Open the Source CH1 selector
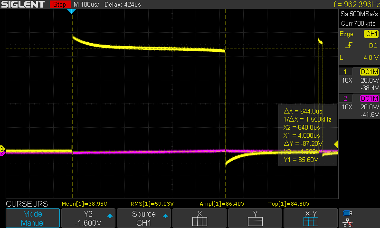380x228 pixels. (144, 218)
